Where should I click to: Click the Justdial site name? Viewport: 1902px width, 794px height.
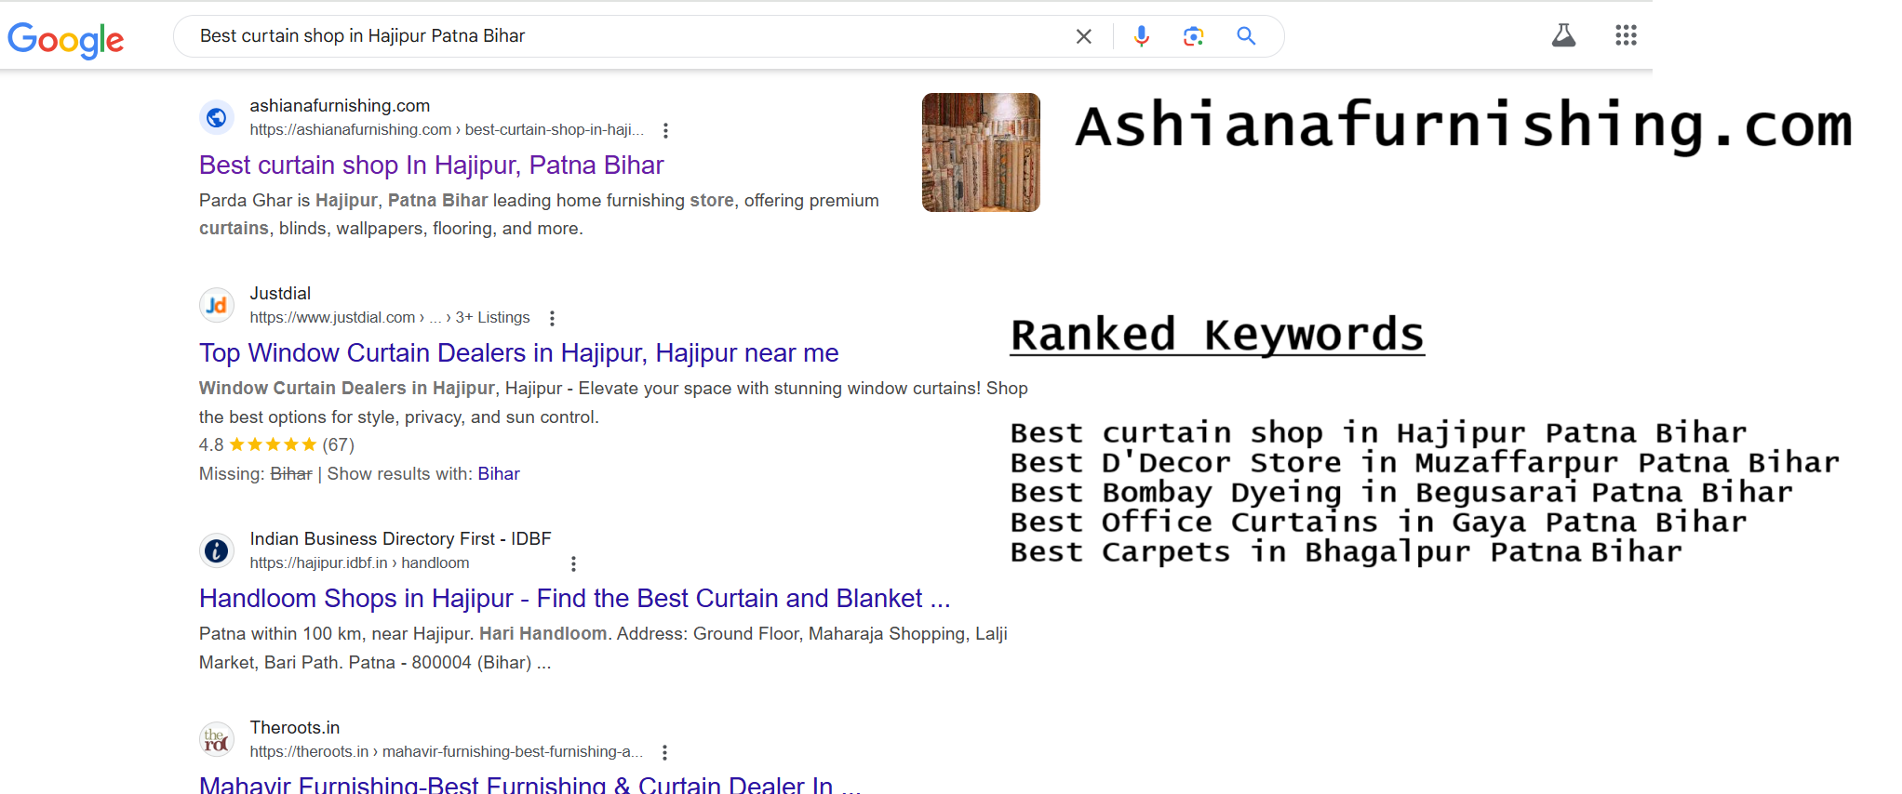coord(280,293)
